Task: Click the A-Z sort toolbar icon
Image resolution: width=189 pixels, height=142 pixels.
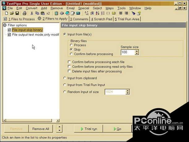Action: tap(97, 13)
